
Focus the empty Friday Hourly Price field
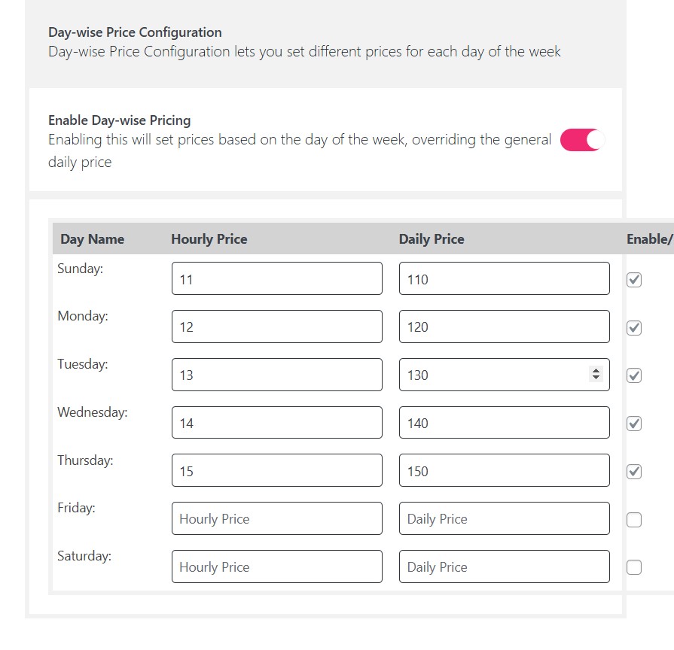click(x=276, y=519)
